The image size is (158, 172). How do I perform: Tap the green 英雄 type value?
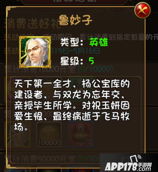(x=99, y=42)
